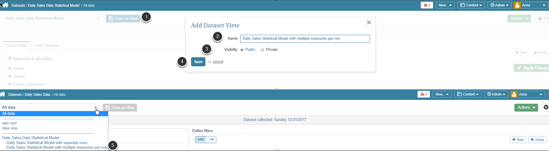The image size is (549, 151).
Task: Click Anna's user avatar in the lower bar
Action: (514, 94)
